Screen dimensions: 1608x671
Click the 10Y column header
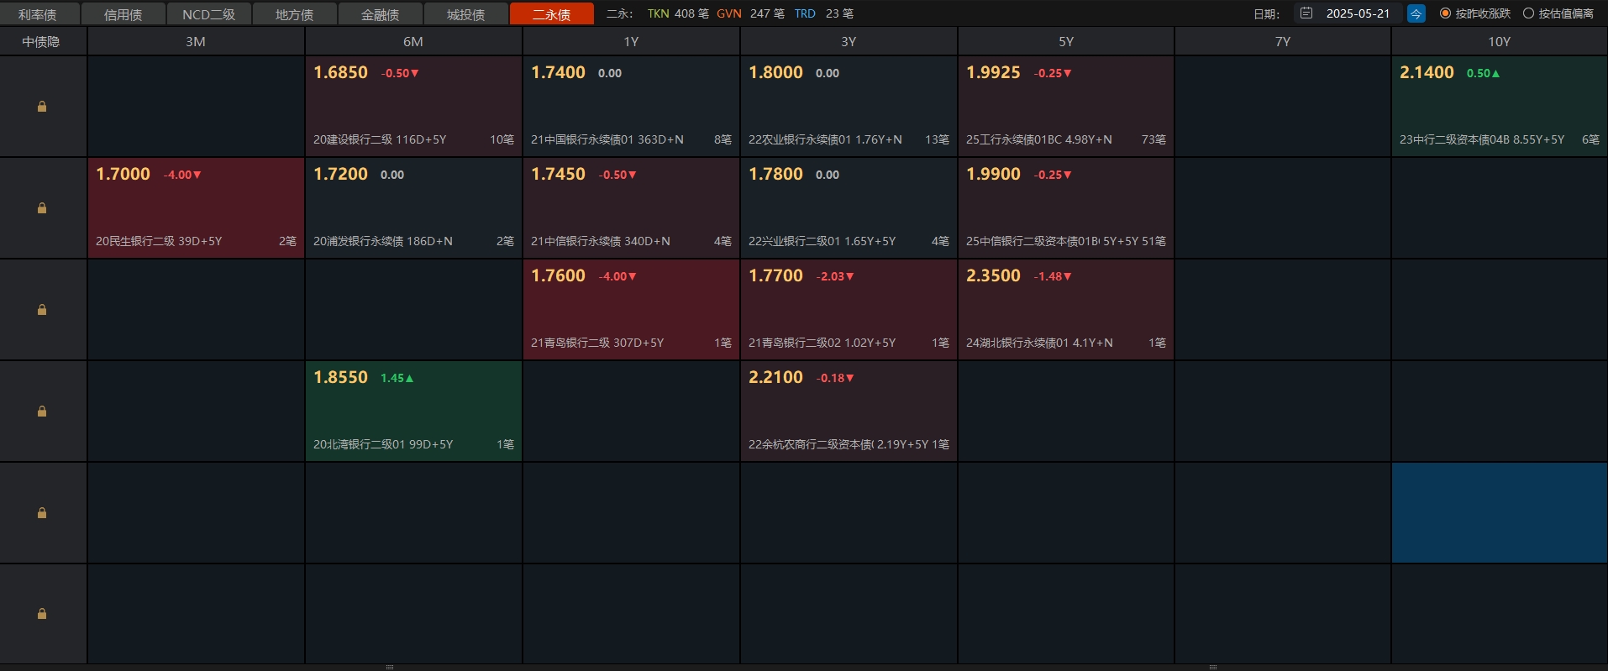tap(1500, 41)
